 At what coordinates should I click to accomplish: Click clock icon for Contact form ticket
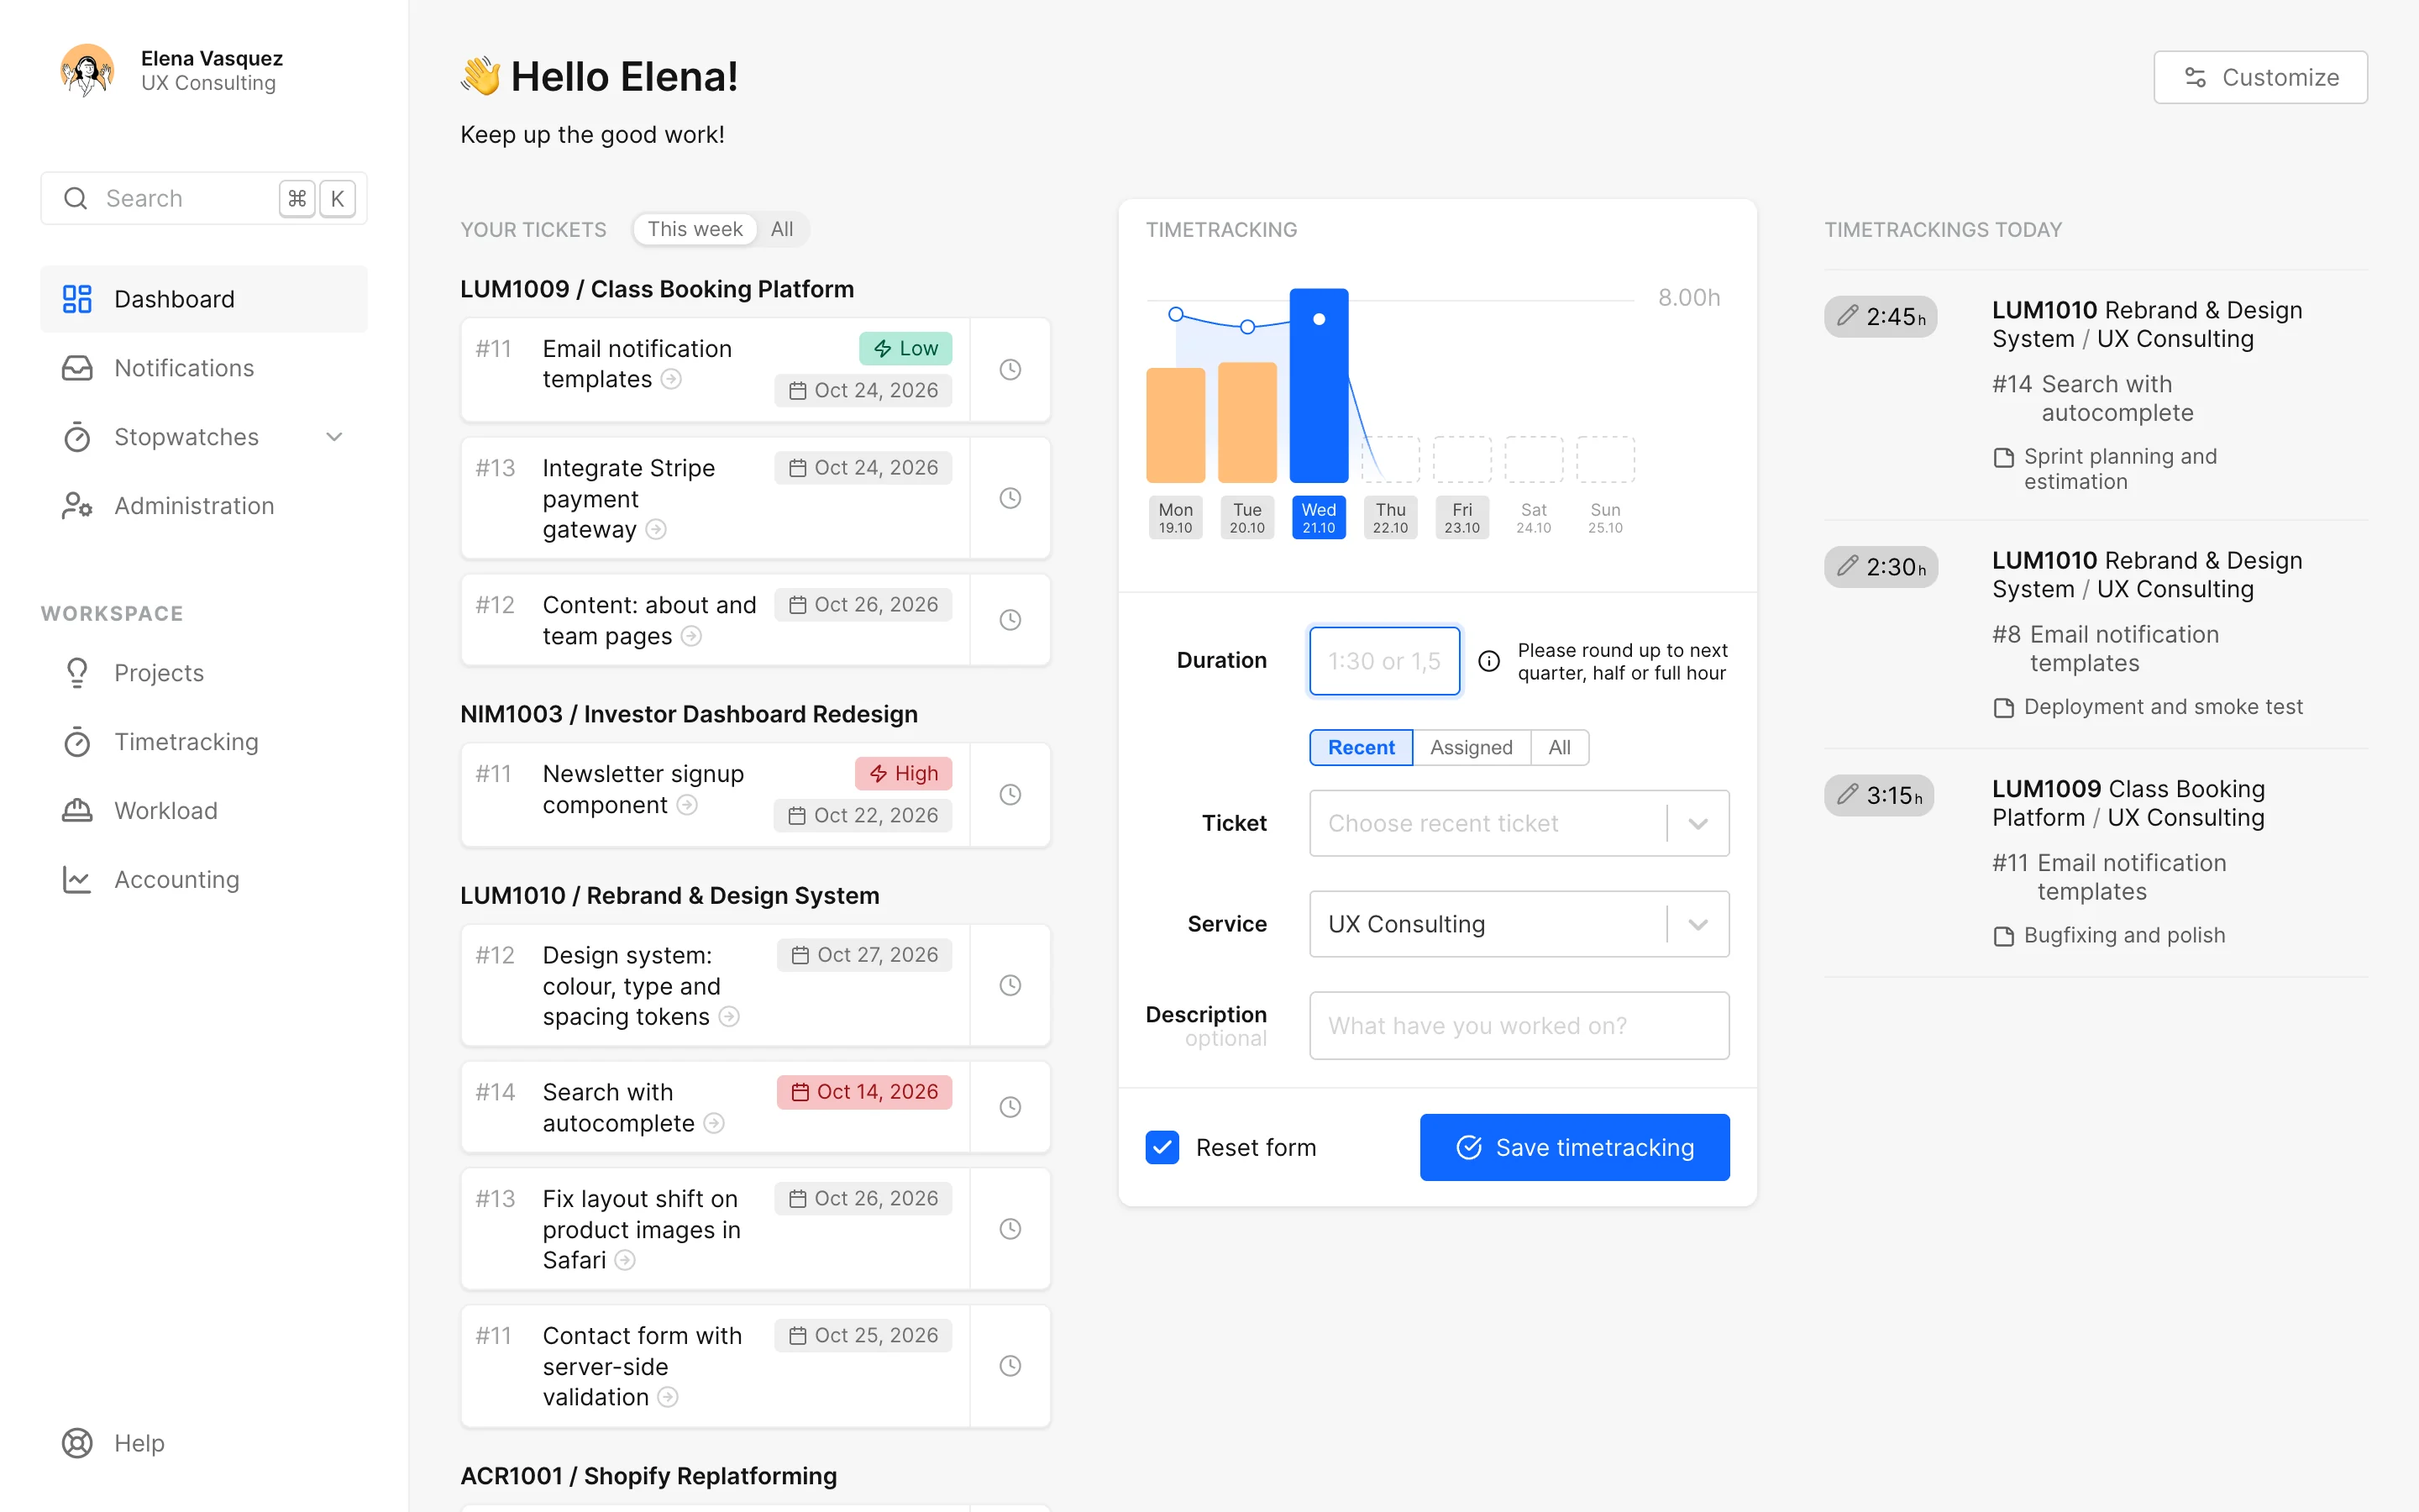1010,1366
